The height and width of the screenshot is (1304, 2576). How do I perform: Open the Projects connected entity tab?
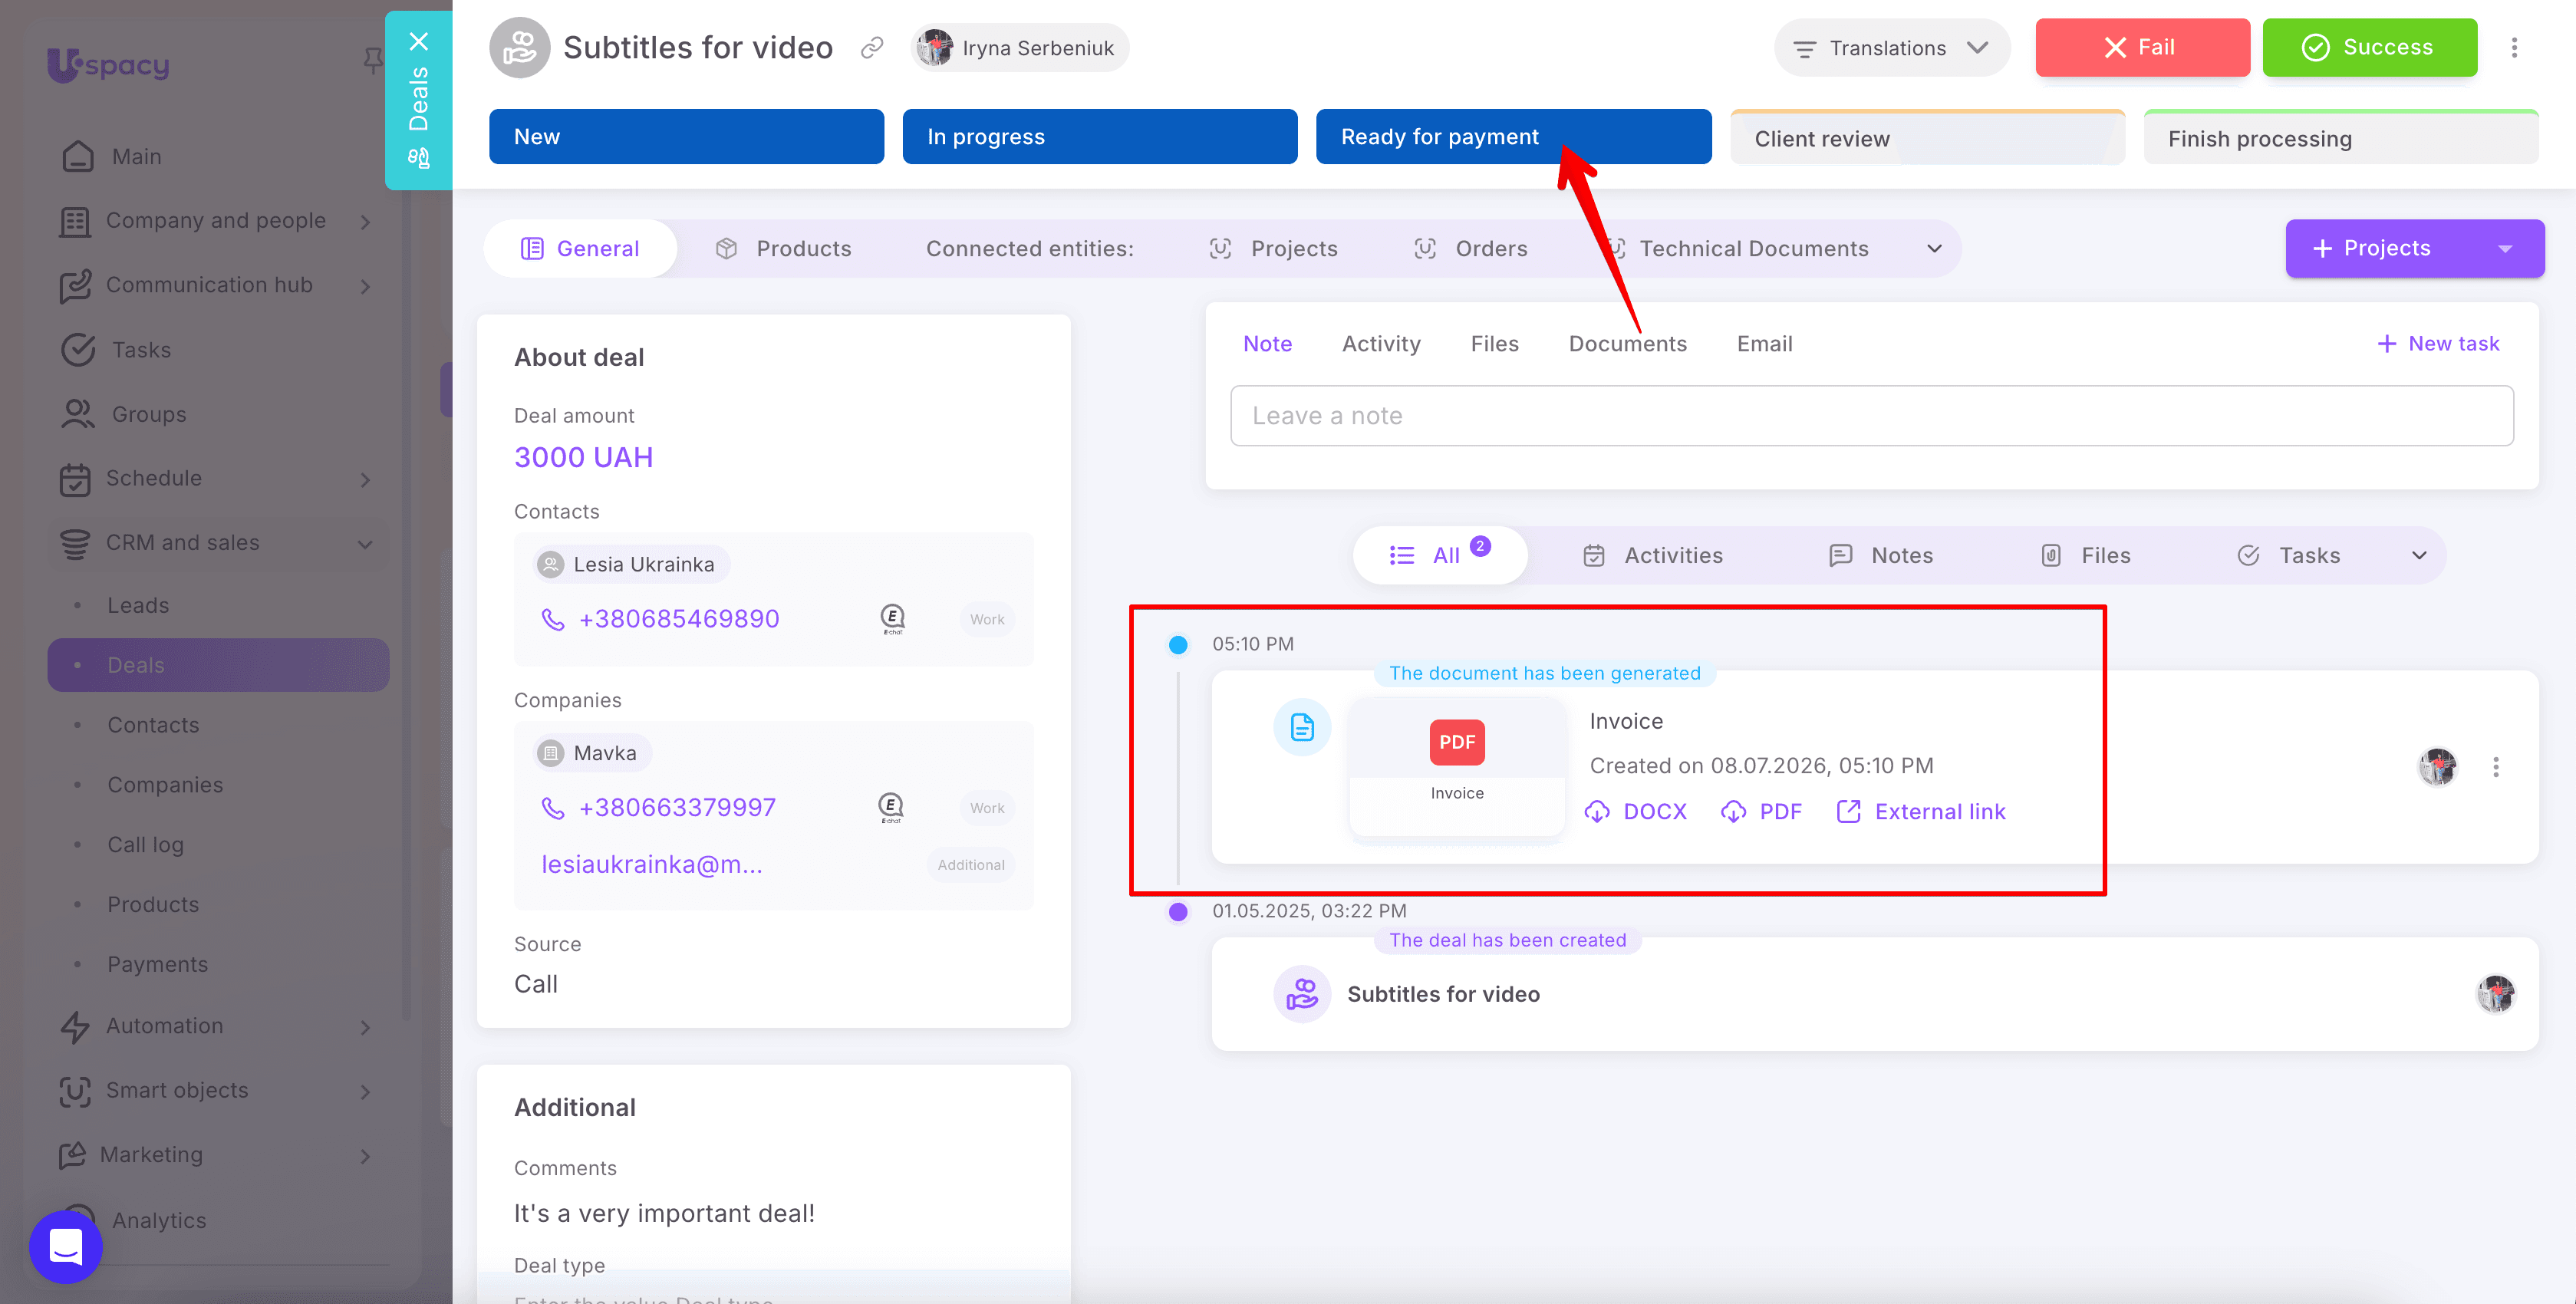click(1273, 249)
